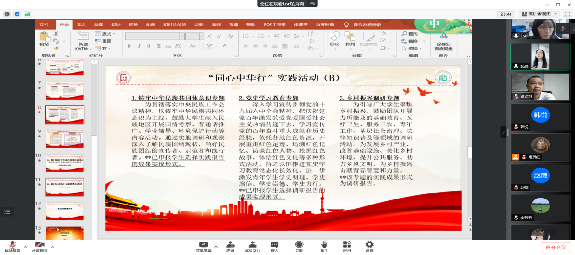575x255 pixels.
Task: Open audio options arrow beside 解除静音
Action: 25,246
